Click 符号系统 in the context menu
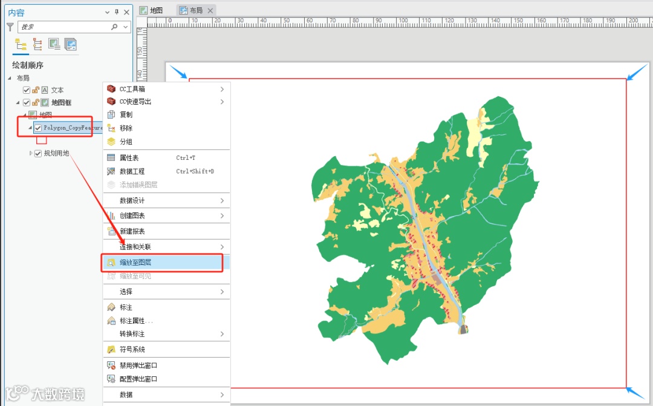The height and width of the screenshot is (406, 653). [x=132, y=350]
